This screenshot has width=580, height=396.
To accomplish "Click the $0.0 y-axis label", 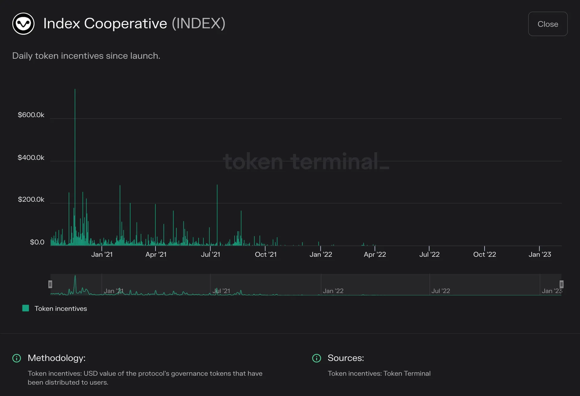I will [x=37, y=242].
